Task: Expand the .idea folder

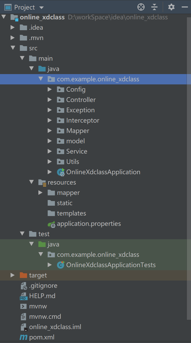Action: click(13, 28)
